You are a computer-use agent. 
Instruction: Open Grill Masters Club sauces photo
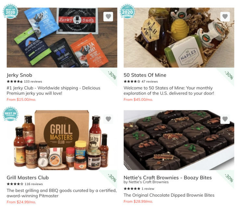tap(62, 140)
